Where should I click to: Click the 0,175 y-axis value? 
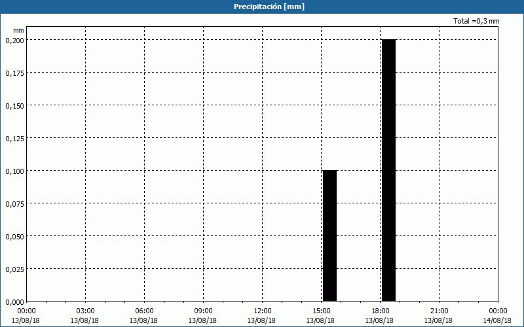point(14,73)
